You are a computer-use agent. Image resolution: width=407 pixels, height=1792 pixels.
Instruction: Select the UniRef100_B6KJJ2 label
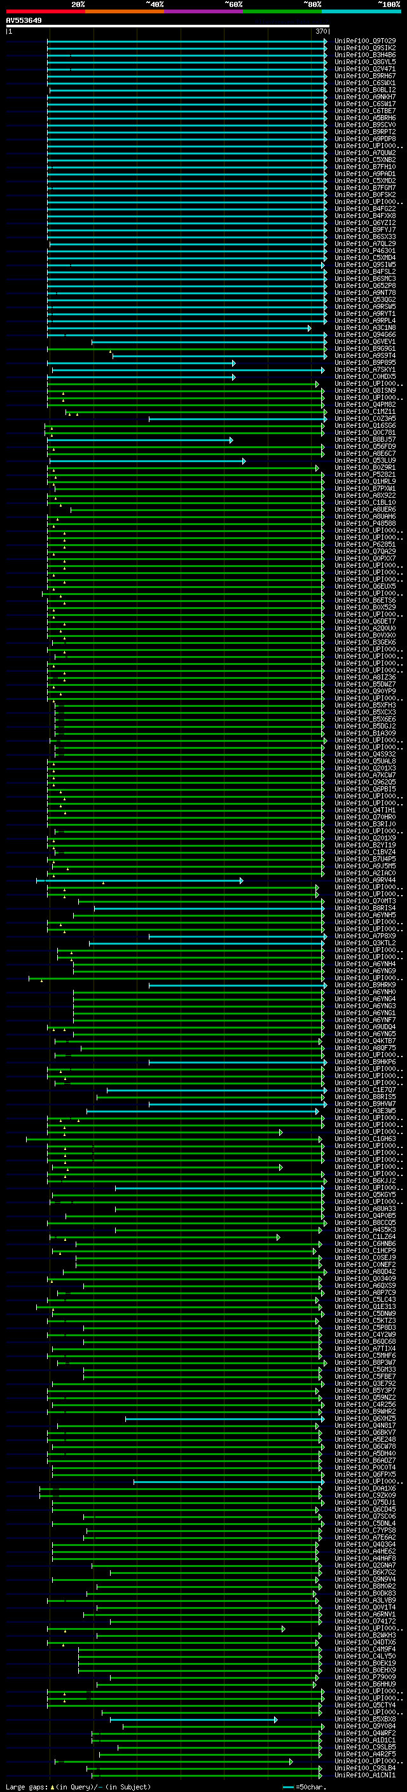[x=365, y=1180]
